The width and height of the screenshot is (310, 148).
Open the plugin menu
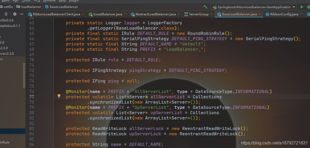click(x=74, y=1)
